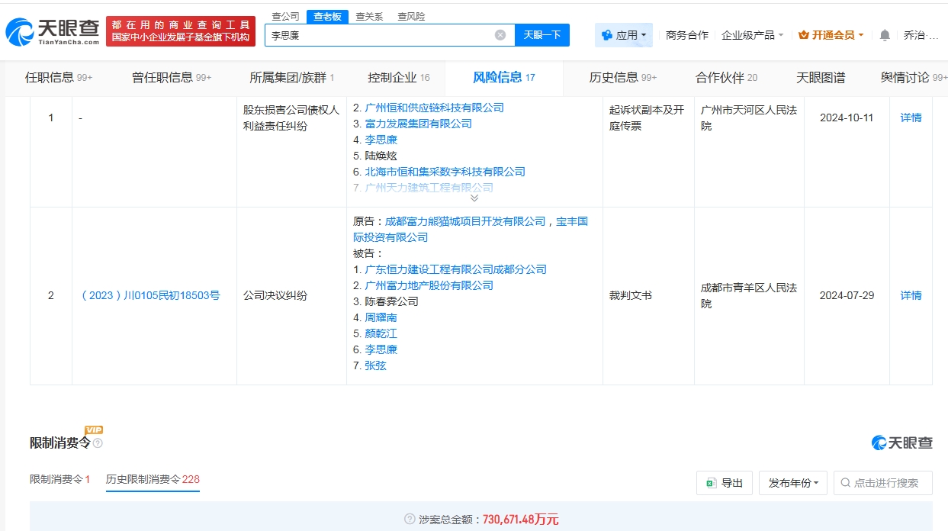Click the question icon before 涉案总金额

[x=410, y=520]
